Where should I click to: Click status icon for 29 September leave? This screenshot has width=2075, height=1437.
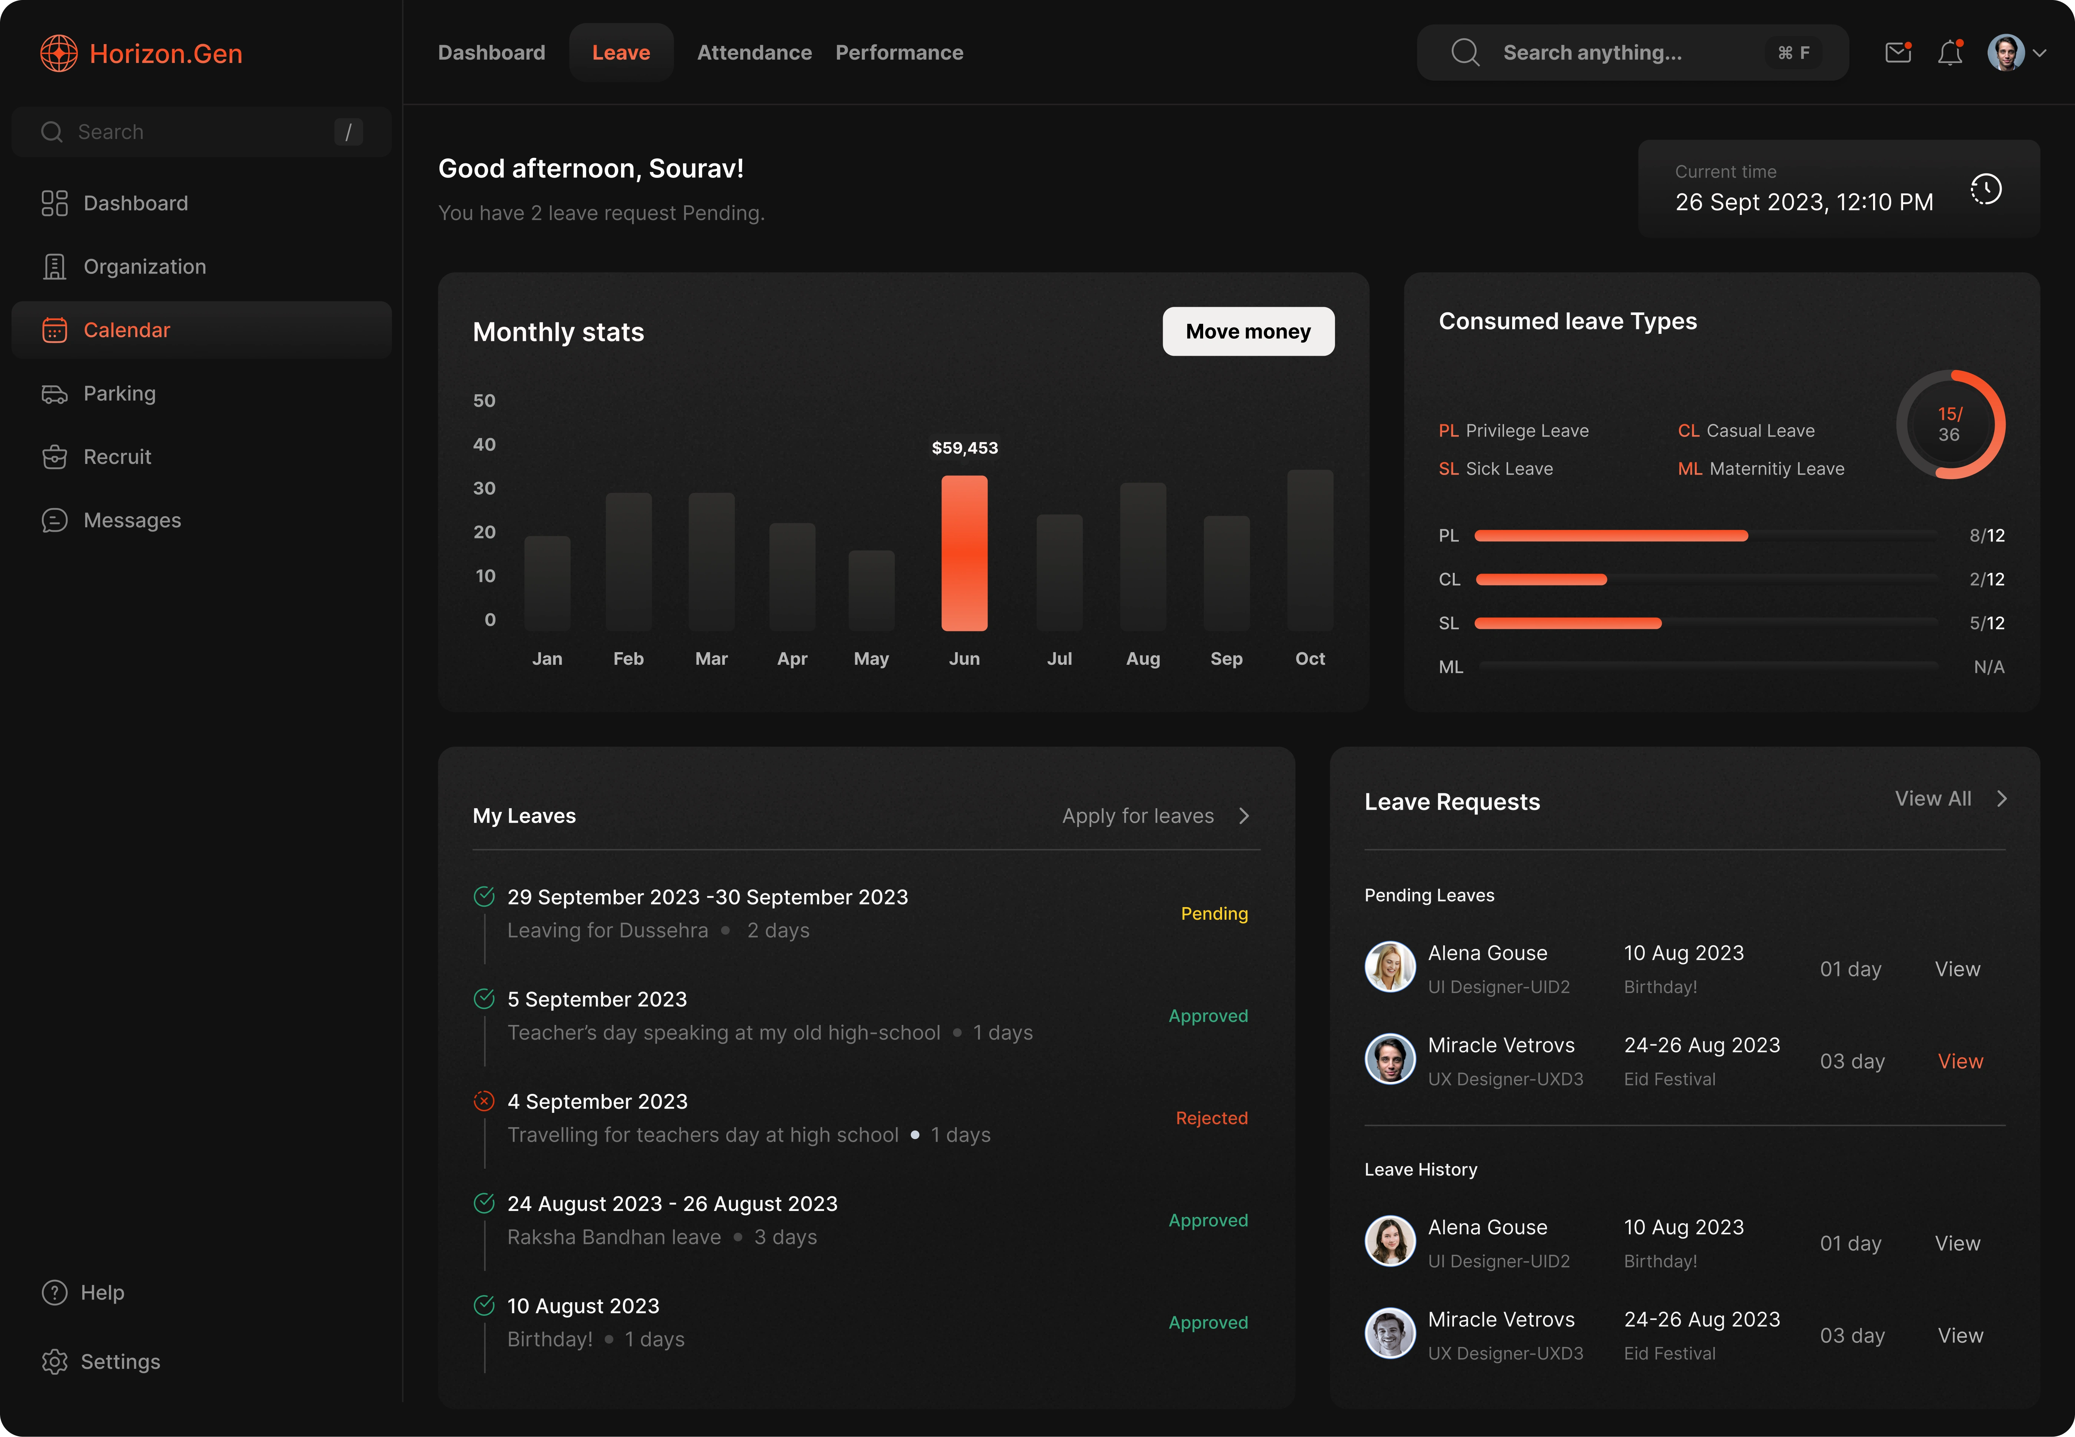[484, 896]
